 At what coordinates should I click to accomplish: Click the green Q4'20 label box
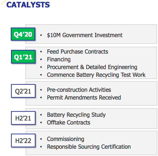(23, 34)
